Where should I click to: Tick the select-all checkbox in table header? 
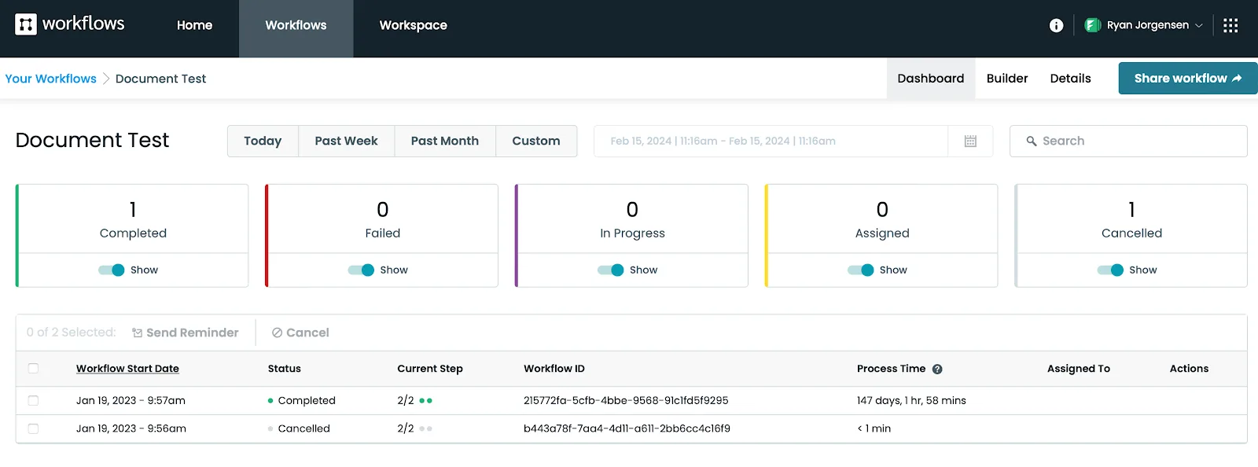click(33, 368)
